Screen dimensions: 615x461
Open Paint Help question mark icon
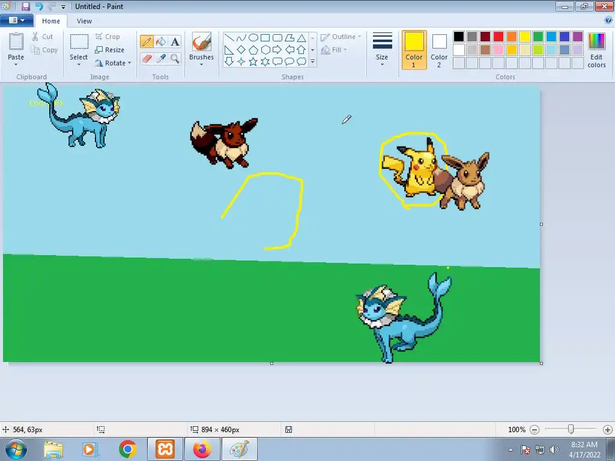(x=608, y=20)
